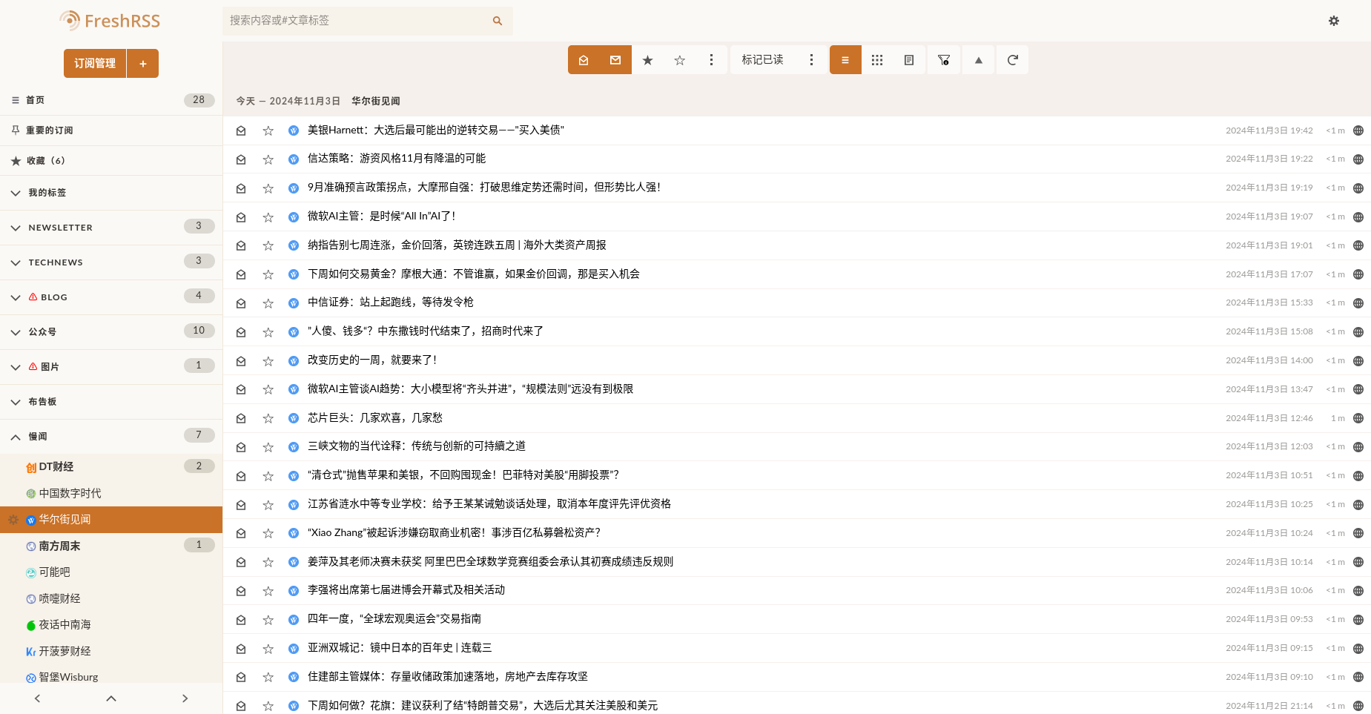Open the settings gear icon
Image resolution: width=1371 pixels, height=714 pixels.
[x=1333, y=21]
